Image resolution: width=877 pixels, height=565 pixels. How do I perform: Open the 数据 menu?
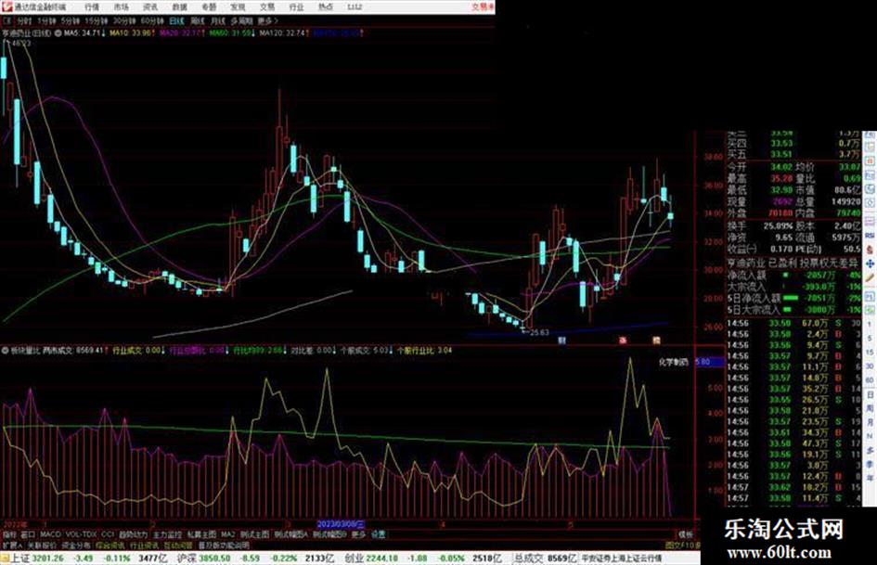(x=179, y=6)
